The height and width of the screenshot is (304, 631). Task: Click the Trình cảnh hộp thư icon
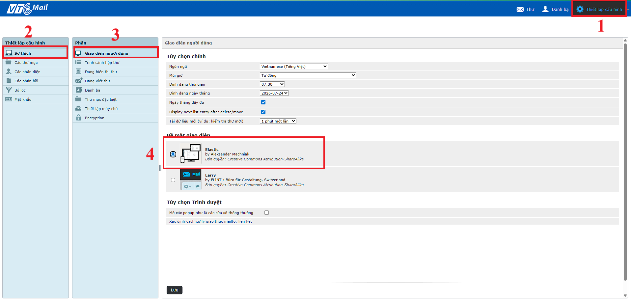[x=78, y=62]
